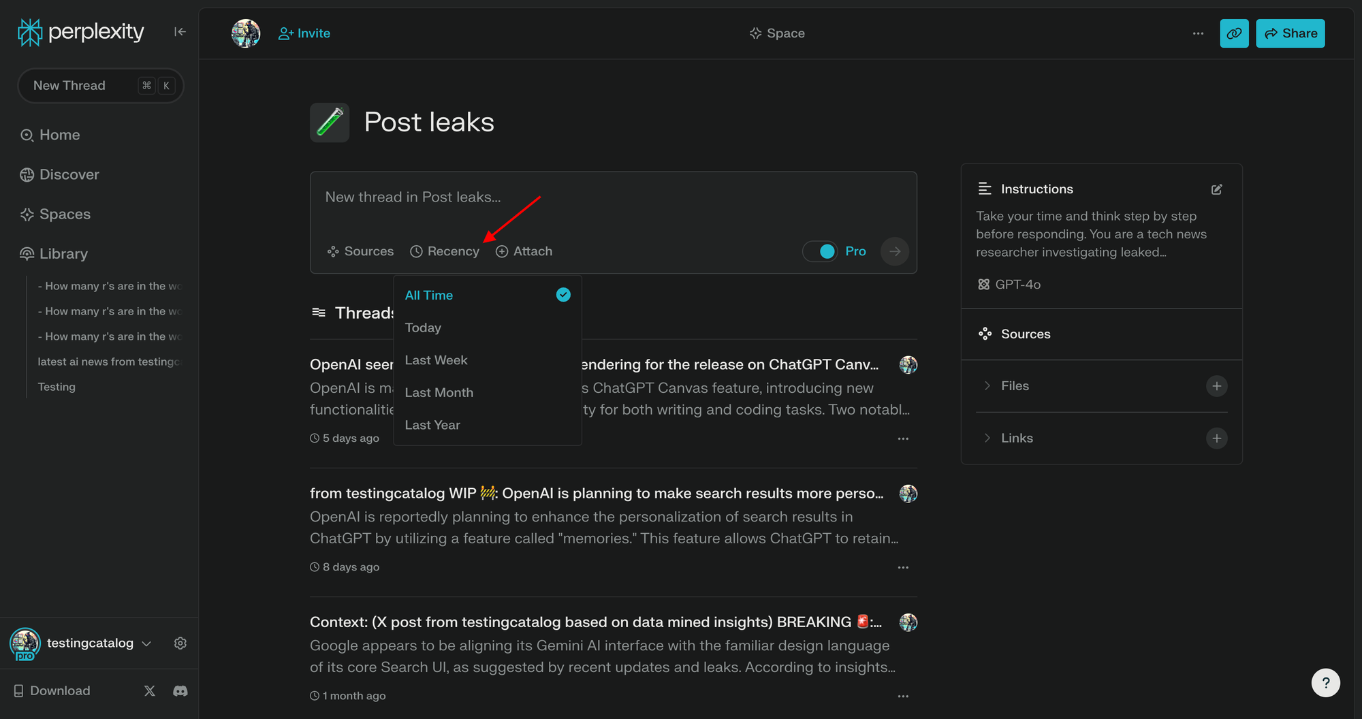Go to Discover

click(59, 174)
